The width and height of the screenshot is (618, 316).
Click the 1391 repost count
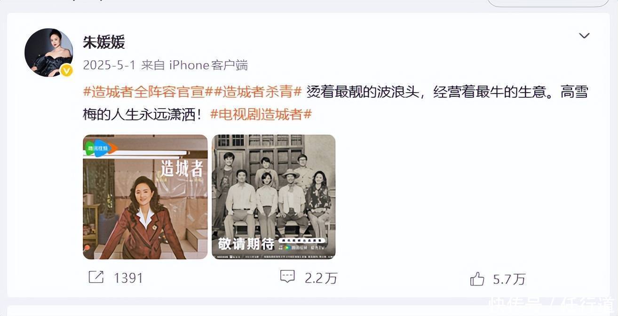click(128, 278)
